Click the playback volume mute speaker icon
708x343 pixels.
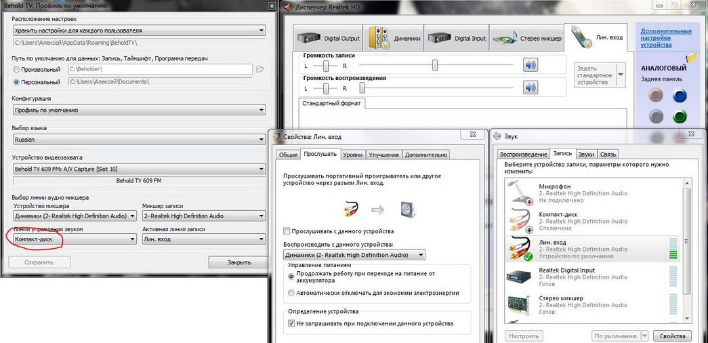click(530, 88)
